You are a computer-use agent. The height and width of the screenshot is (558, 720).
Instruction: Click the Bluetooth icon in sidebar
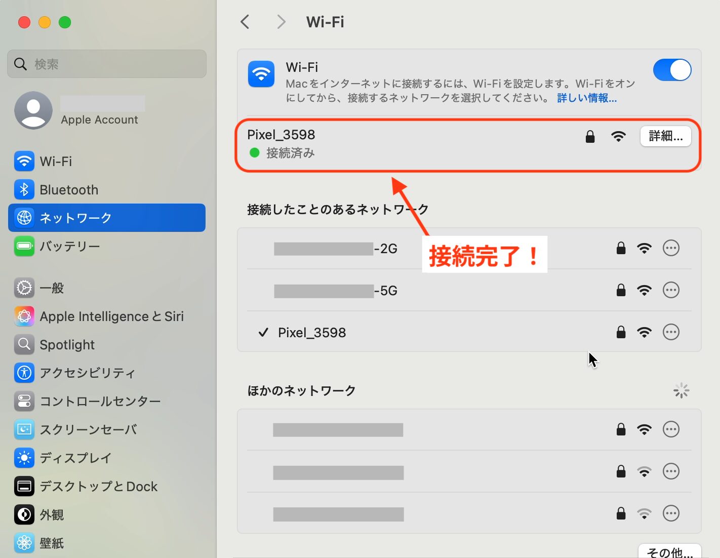coord(24,190)
